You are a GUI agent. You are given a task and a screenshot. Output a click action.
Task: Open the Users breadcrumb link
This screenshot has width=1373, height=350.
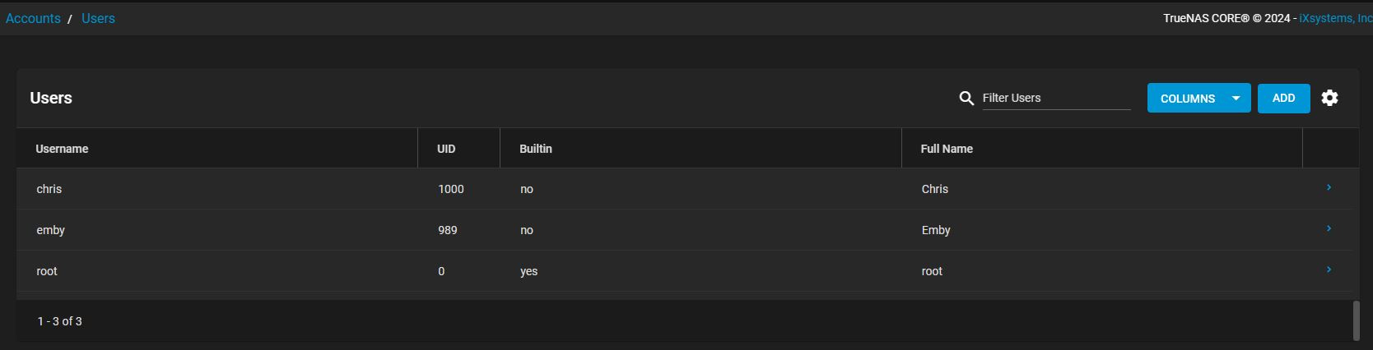click(98, 18)
